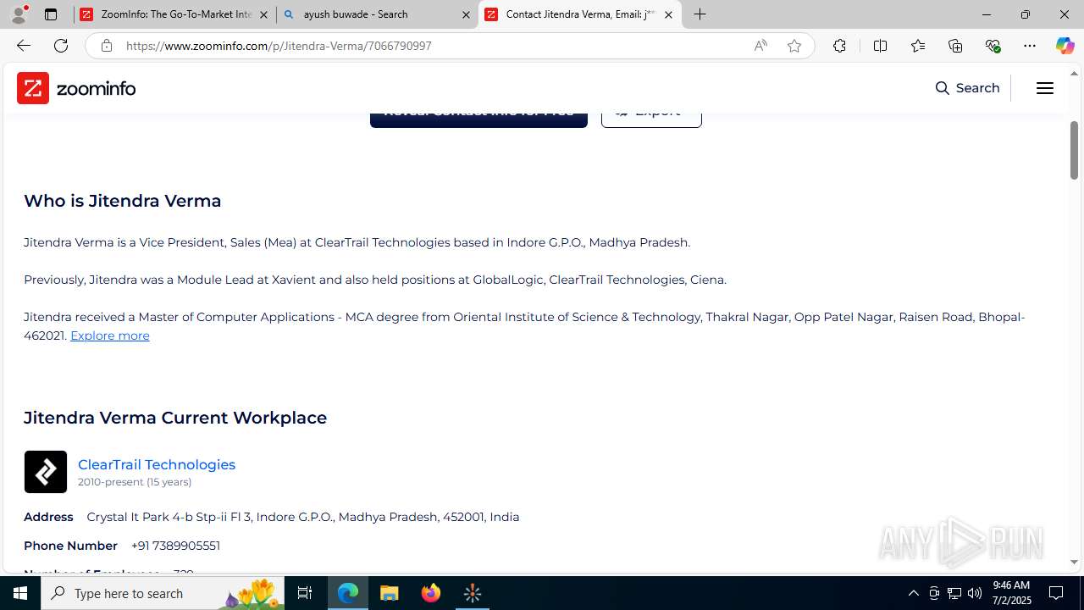Viewport: 1084px width, 610px height.
Task: Open the Windows Start menu
Action: [20, 593]
